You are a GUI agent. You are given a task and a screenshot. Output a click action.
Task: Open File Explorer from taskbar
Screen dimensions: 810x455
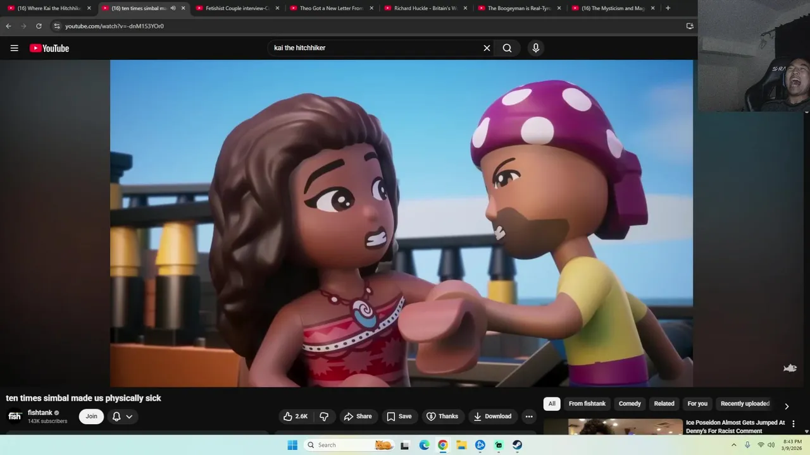click(461, 445)
